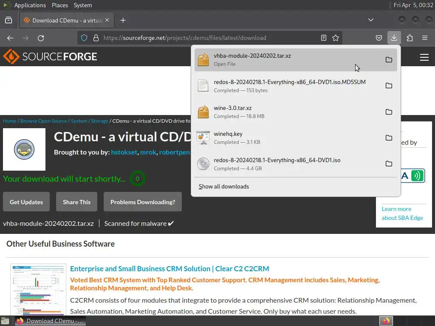Click the Get Updates button
Viewport: 435px width, 326px height.
(x=26, y=202)
